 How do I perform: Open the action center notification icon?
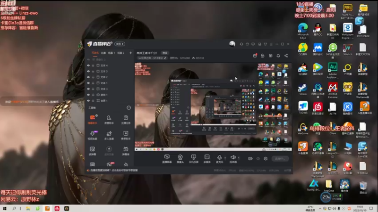click(371, 208)
